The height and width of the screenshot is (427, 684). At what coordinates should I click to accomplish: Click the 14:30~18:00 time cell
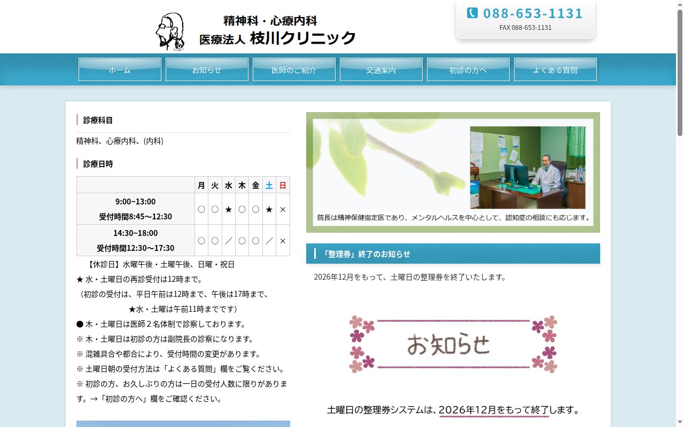(136, 240)
